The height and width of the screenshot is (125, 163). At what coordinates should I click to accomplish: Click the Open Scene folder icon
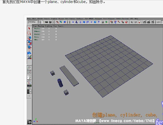(46, 22)
